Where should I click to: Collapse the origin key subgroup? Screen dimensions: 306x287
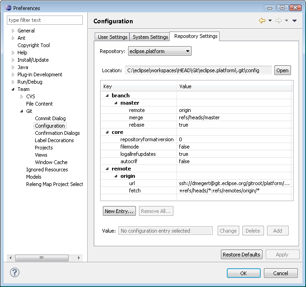(x=116, y=176)
